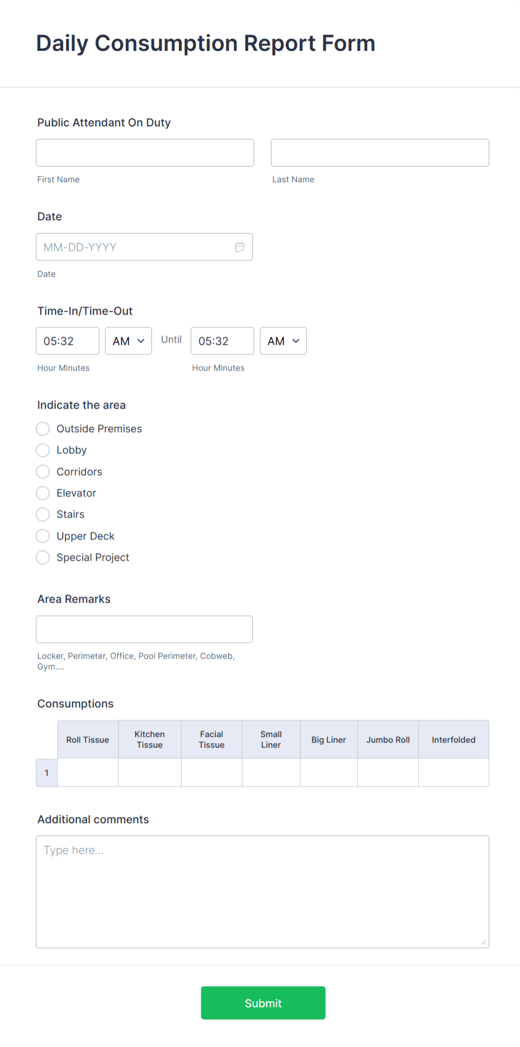Select the Outside Premises radio button

[42, 429]
